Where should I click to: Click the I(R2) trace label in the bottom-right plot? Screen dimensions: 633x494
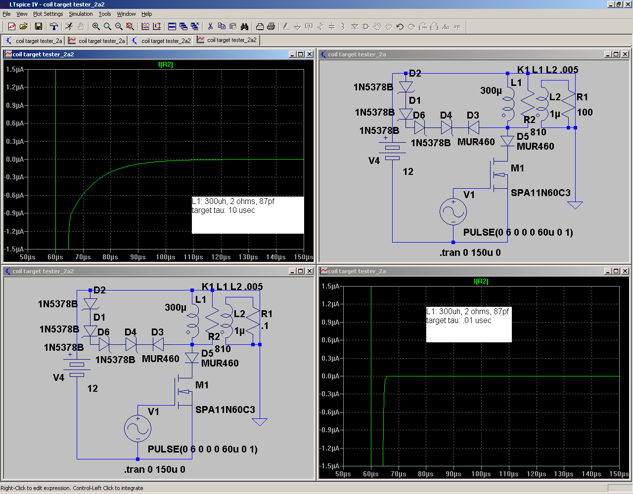(481, 281)
